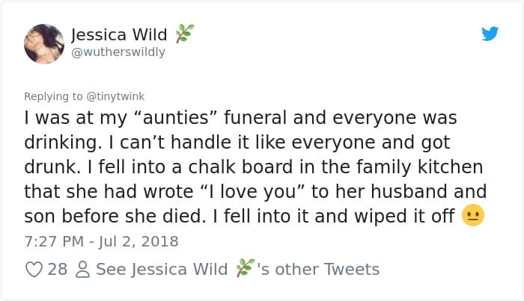
Task: Click the "'s other Tweets" footer text
Action: point(318,270)
